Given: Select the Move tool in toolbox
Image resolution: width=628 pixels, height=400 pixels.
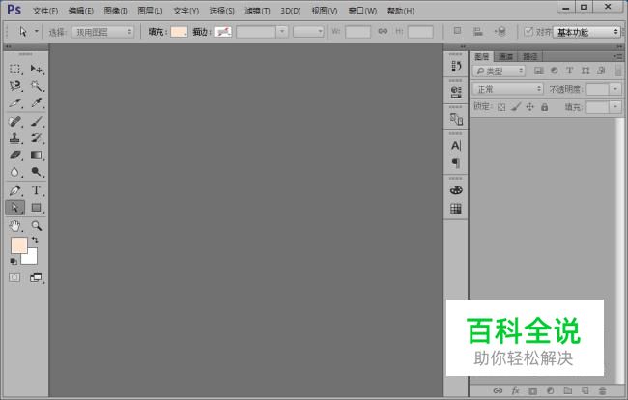Looking at the screenshot, I should 37,70.
